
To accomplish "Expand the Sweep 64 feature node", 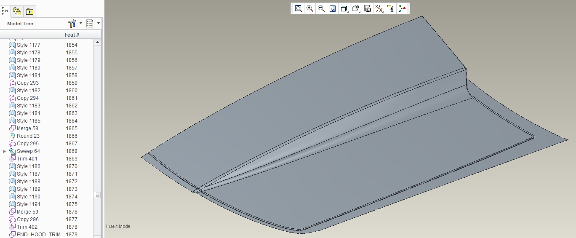I will (x=5, y=151).
